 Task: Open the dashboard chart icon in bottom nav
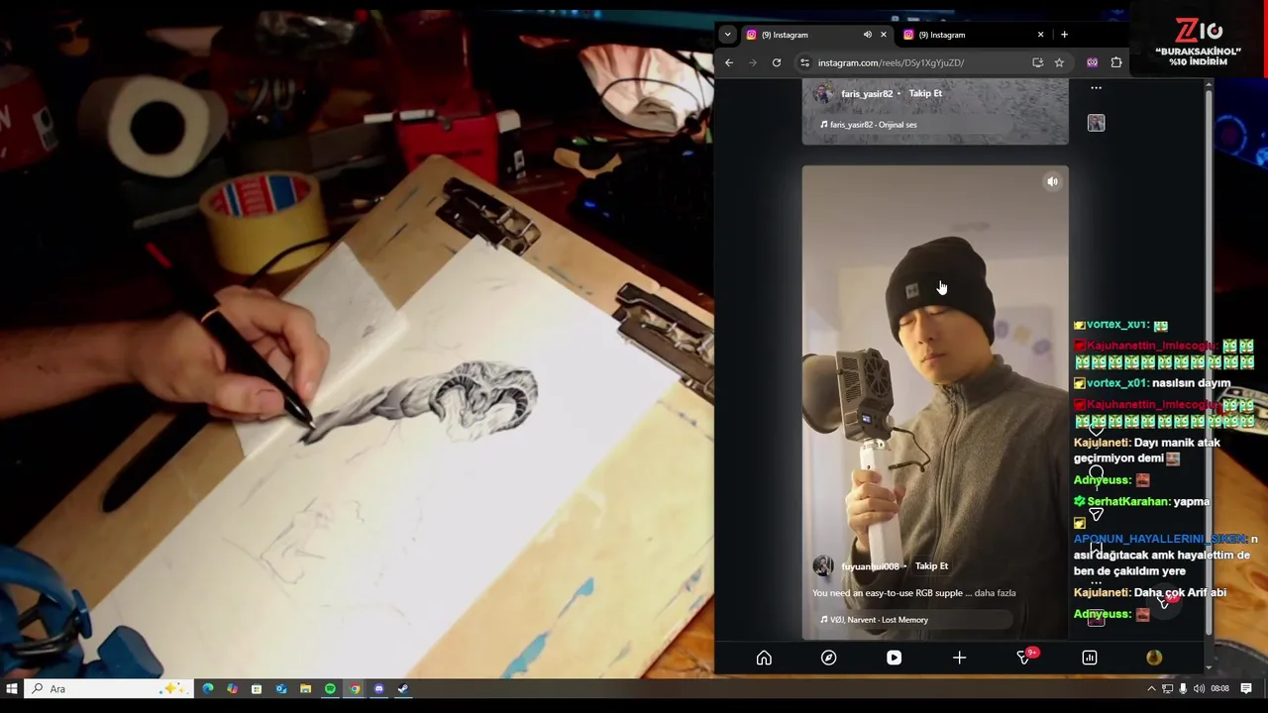[1089, 658]
